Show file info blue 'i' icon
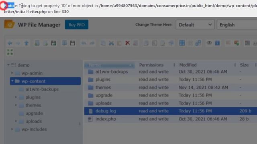 click(x=217, y=43)
